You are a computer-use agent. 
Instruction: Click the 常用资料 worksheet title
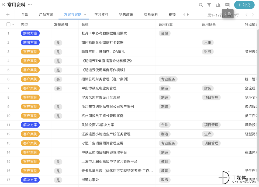coord(16,5)
